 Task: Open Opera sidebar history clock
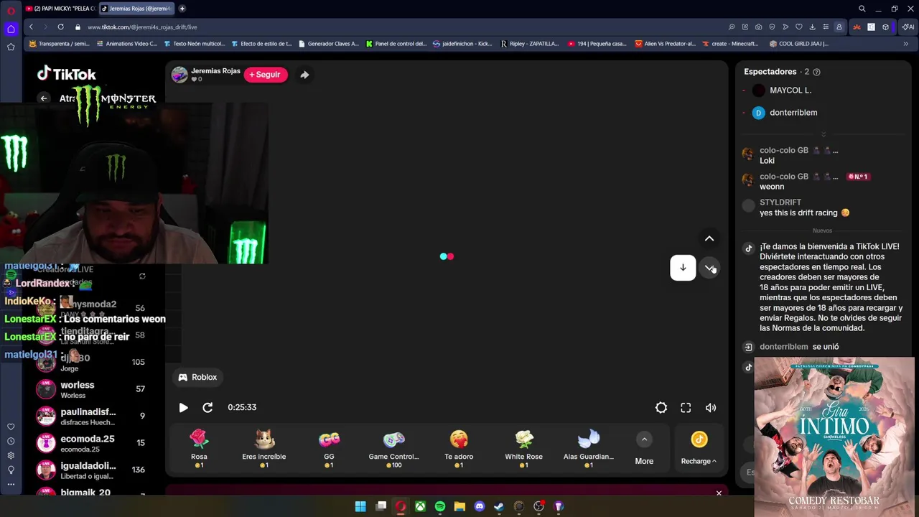pos(11,441)
